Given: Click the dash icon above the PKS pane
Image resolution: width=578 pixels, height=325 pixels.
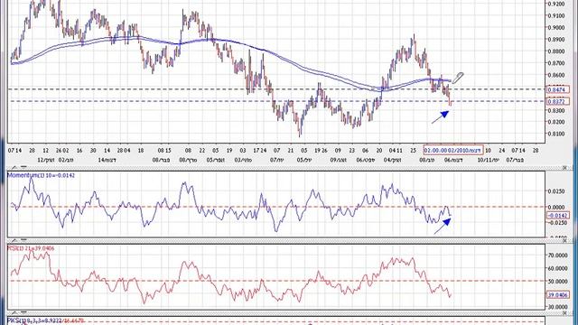Looking at the screenshot, I should [x=23, y=313].
